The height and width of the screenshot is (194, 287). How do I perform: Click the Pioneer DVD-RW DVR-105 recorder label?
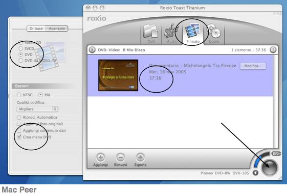tap(225, 173)
